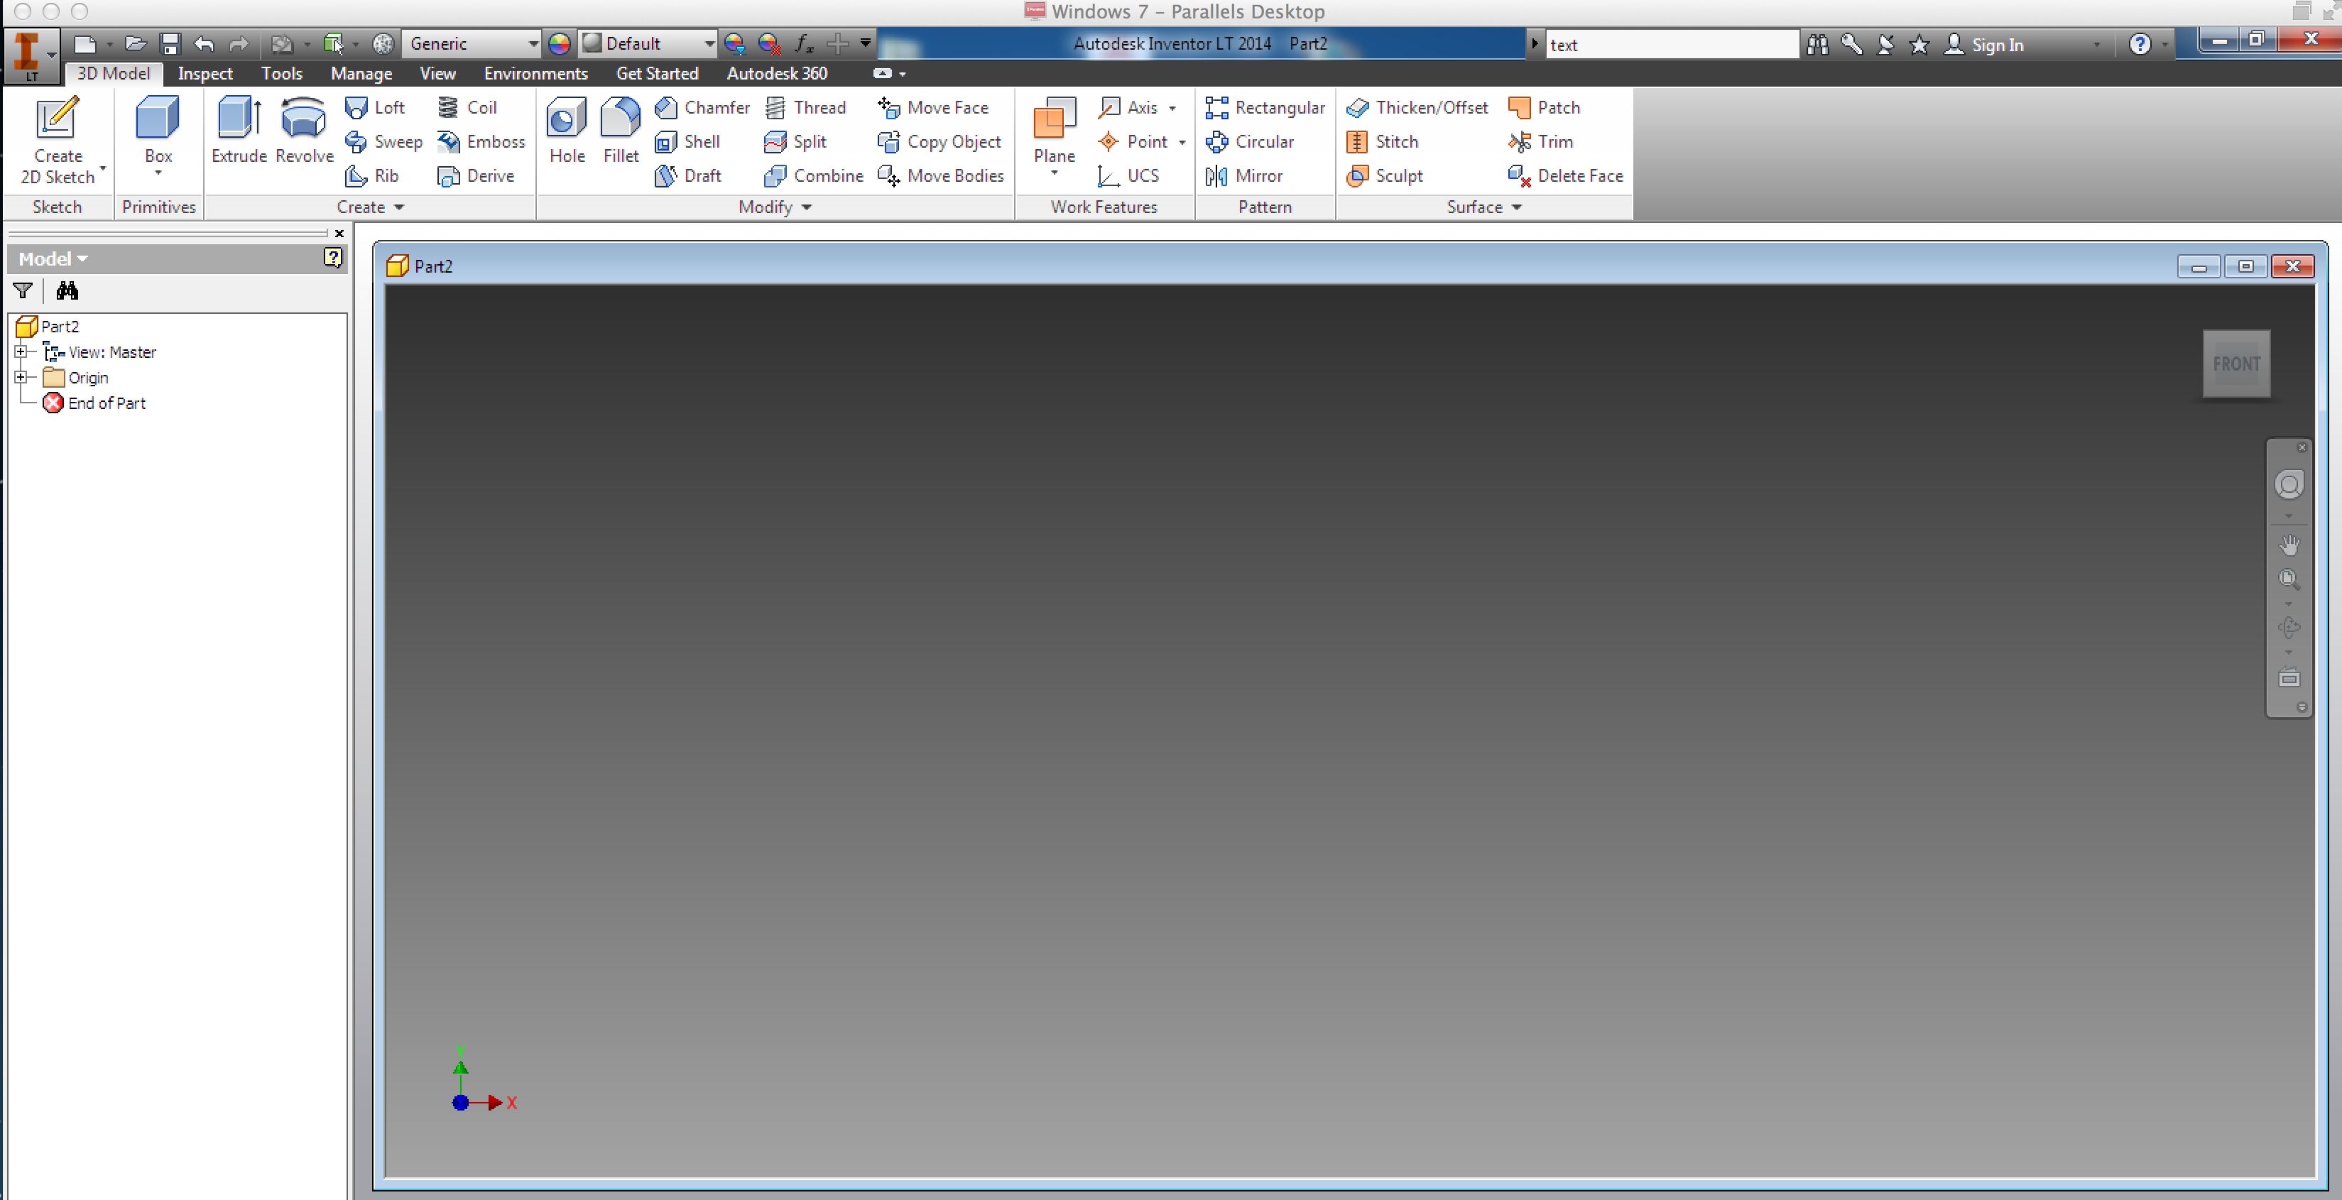Viewport: 2342px width, 1200px height.
Task: Select the Stitch surface tool
Action: [x=1382, y=142]
